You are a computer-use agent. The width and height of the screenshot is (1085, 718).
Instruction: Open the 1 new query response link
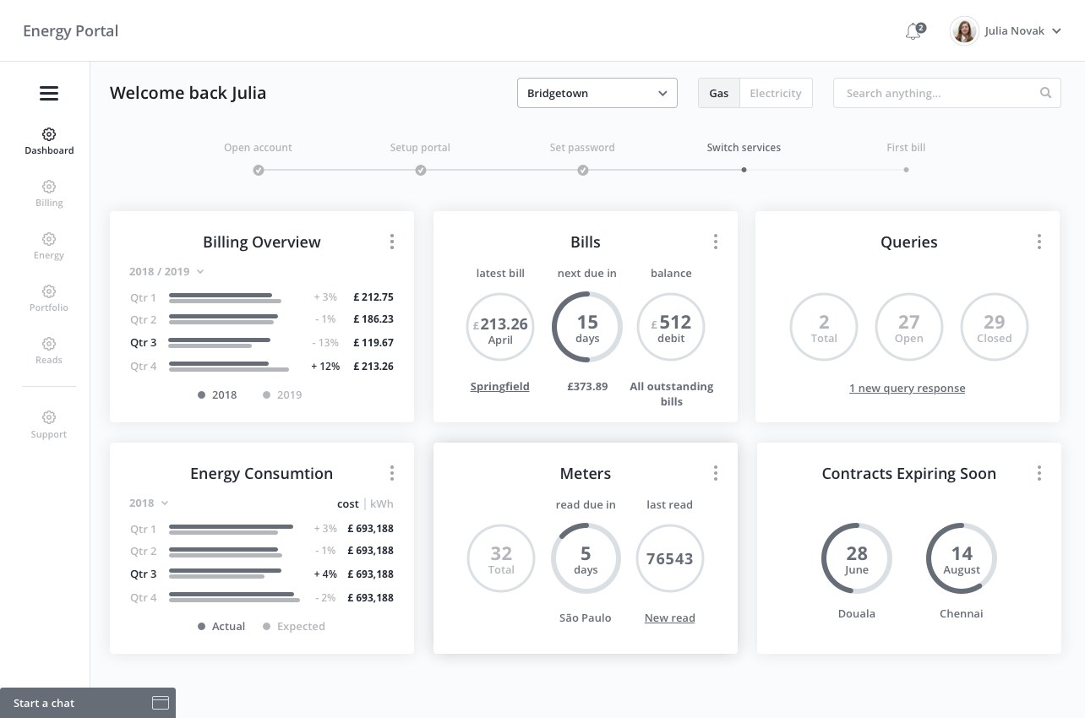[907, 389]
